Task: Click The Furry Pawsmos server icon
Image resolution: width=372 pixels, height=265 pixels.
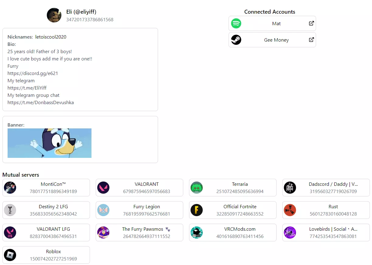Action: [x=103, y=233]
